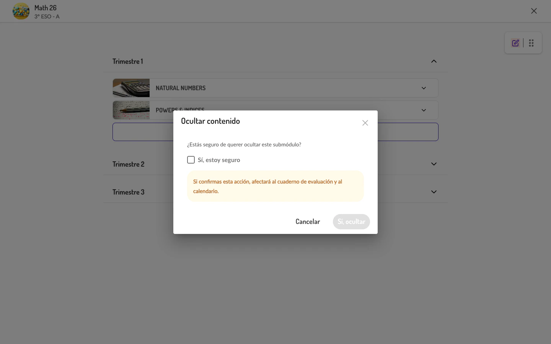Screen dimensions: 551x344
Task: Click the Math 26 course title
Action: [x=46, y=7]
